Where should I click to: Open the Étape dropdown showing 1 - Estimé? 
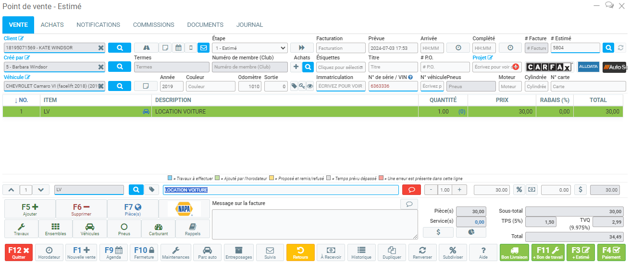point(250,48)
